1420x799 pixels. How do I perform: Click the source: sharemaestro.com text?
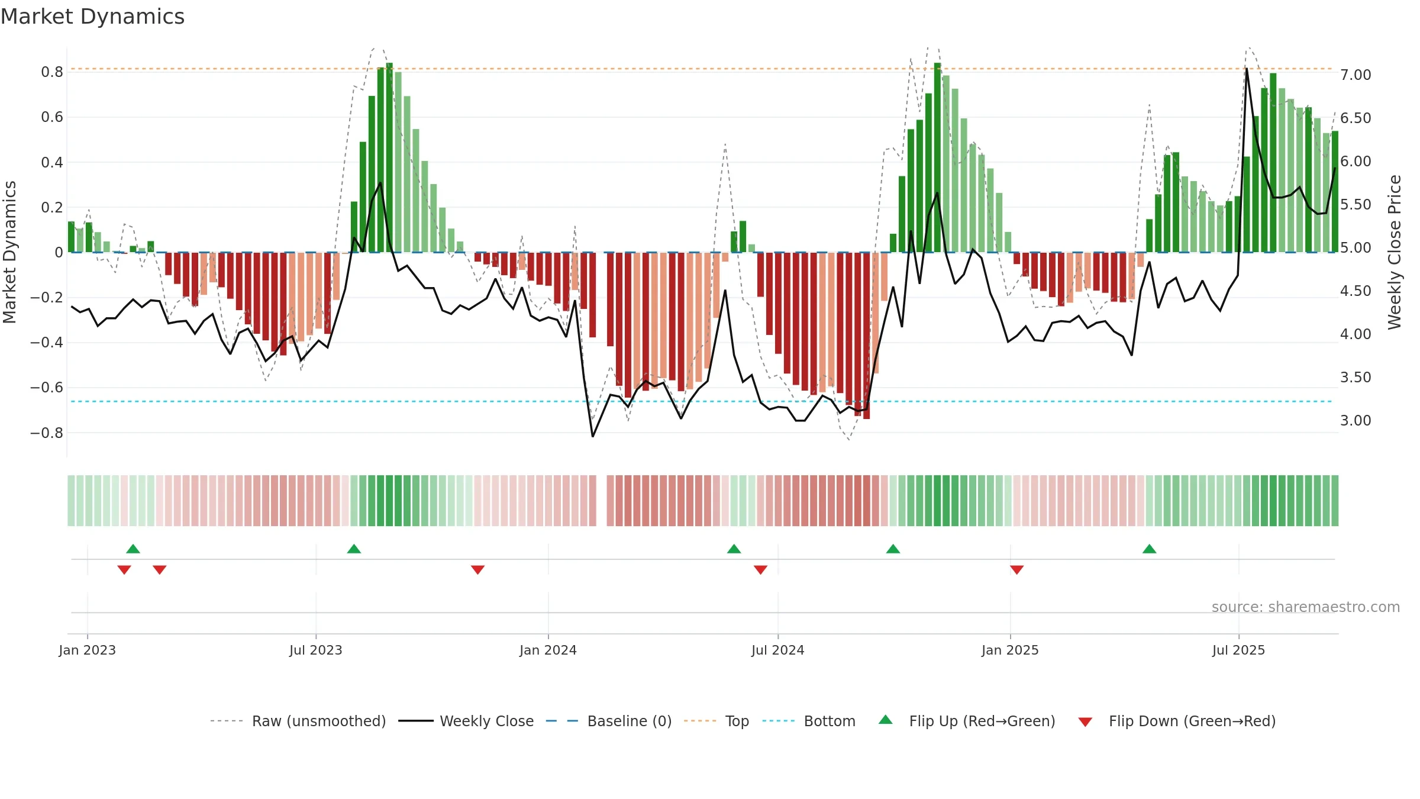pyautogui.click(x=1305, y=607)
